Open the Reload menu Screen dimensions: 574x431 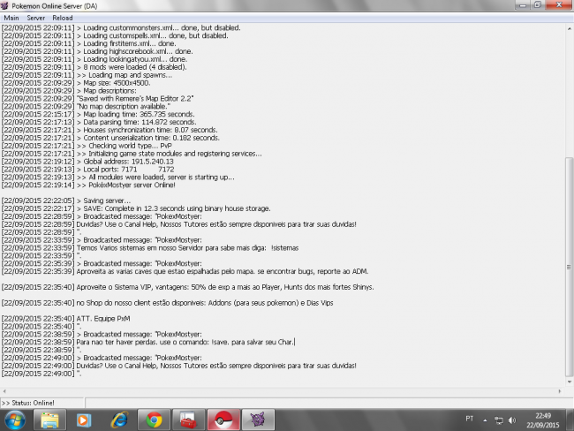[62, 18]
